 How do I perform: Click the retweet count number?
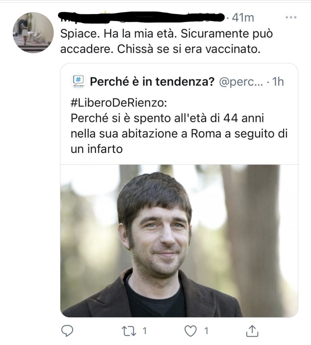(x=144, y=331)
